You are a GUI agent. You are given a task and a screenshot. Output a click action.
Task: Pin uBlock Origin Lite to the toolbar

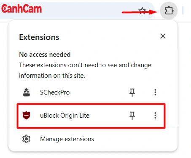click(132, 116)
